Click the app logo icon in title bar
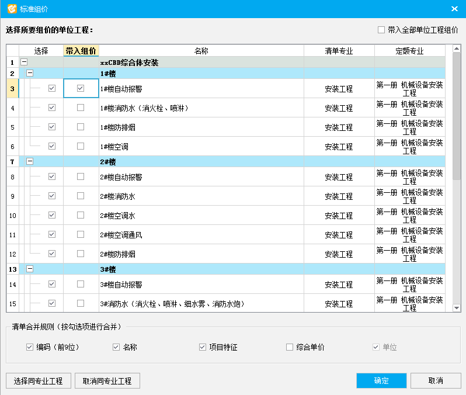The width and height of the screenshot is (466, 395). pos(12,9)
